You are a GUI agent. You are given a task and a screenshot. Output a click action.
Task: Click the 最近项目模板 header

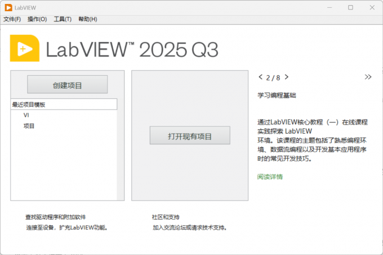point(64,104)
